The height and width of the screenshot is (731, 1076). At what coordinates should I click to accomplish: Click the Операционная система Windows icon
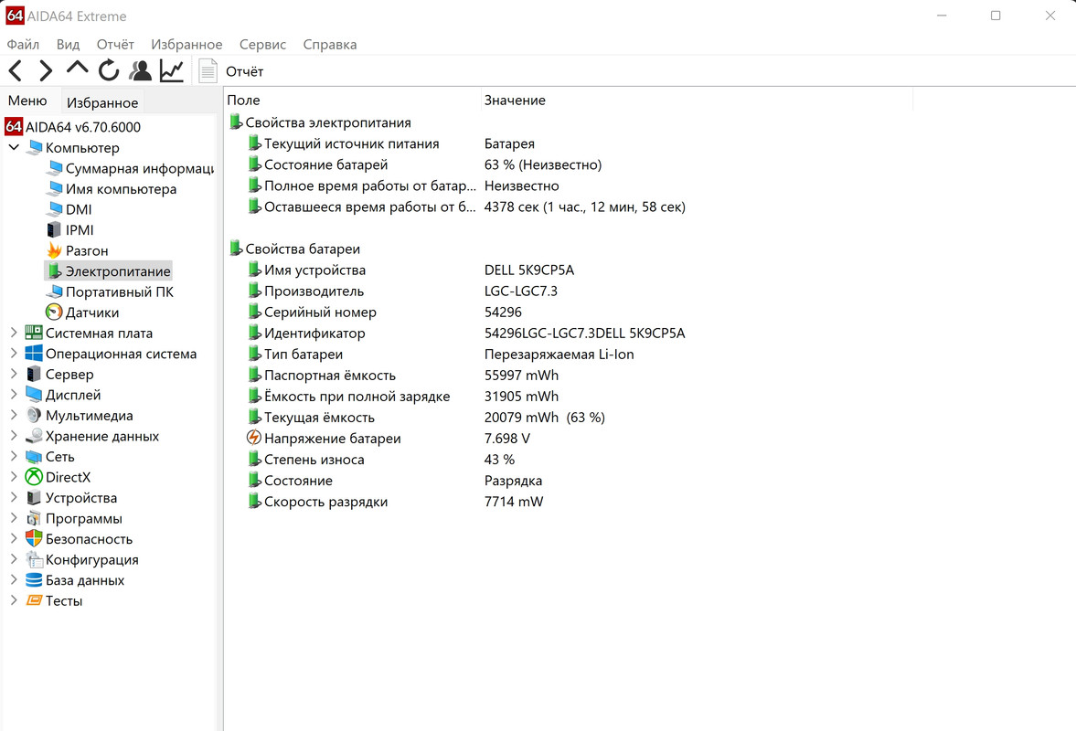(x=34, y=353)
